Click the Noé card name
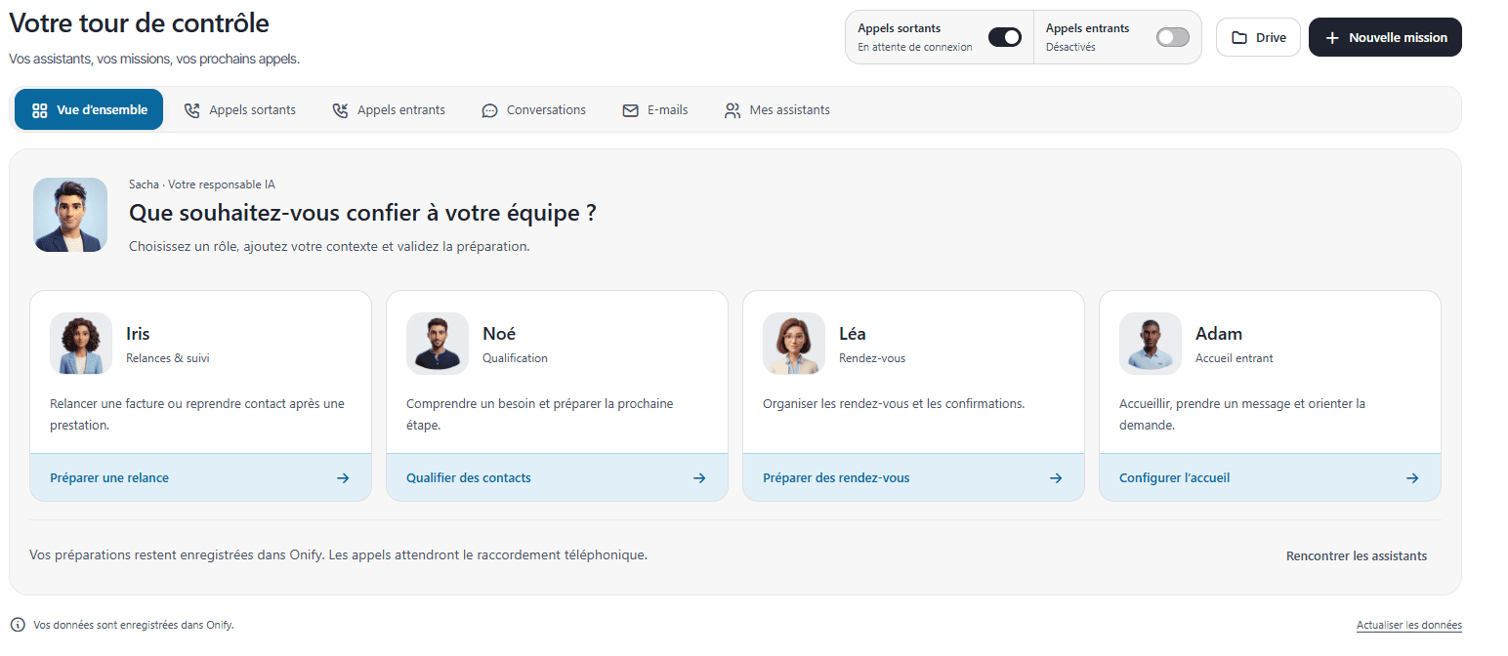Viewport: 1508px width, 656px height. click(499, 334)
